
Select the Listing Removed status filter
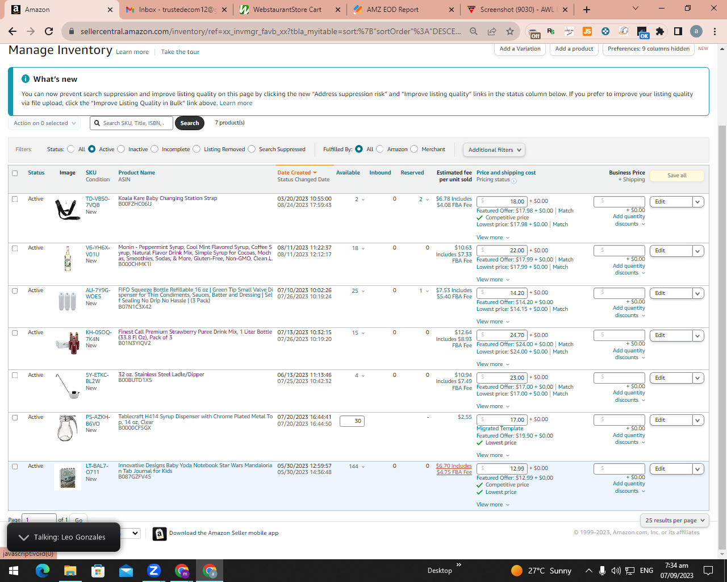pos(197,149)
